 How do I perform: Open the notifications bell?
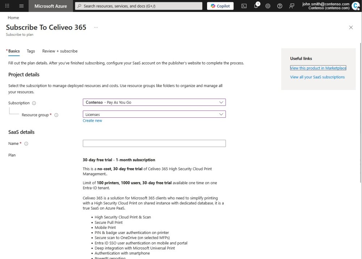(x=256, y=6)
